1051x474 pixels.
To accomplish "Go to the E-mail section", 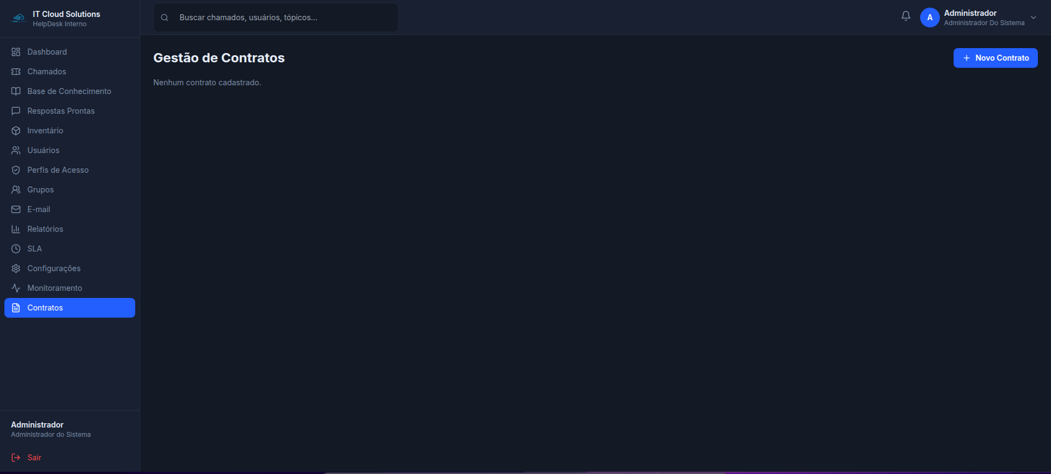I will 70,209.
